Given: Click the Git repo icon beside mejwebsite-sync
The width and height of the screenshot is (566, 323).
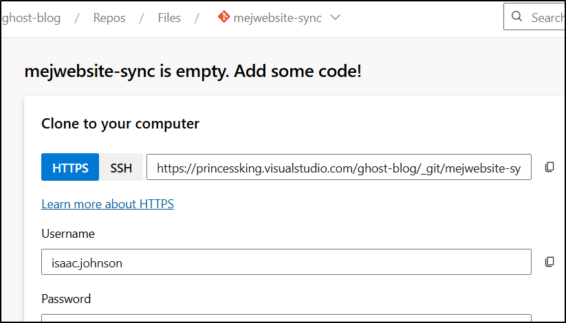Looking at the screenshot, I should (224, 17).
